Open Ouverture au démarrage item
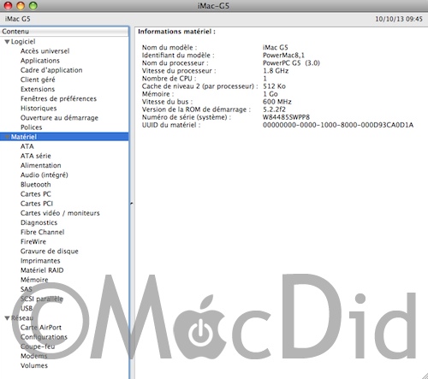The height and width of the screenshot is (379, 428). click(x=59, y=118)
